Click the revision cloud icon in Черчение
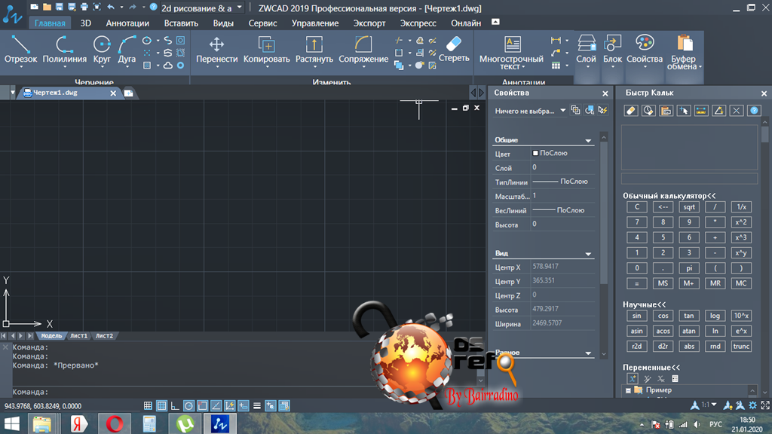Image resolution: width=772 pixels, height=434 pixels. coord(168,66)
